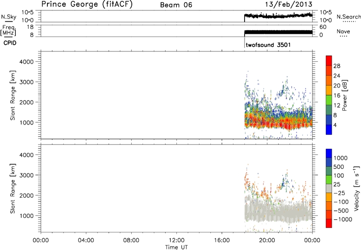Click the '04:00' time tick label

click(86, 241)
